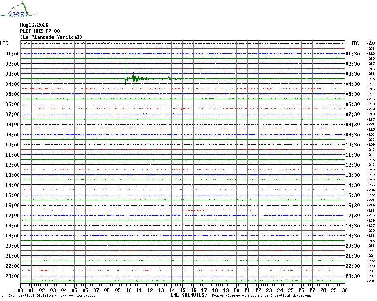The width and height of the screenshot is (377, 301).
Task: Click the 12:00 hour label
Action: click(x=13, y=165)
